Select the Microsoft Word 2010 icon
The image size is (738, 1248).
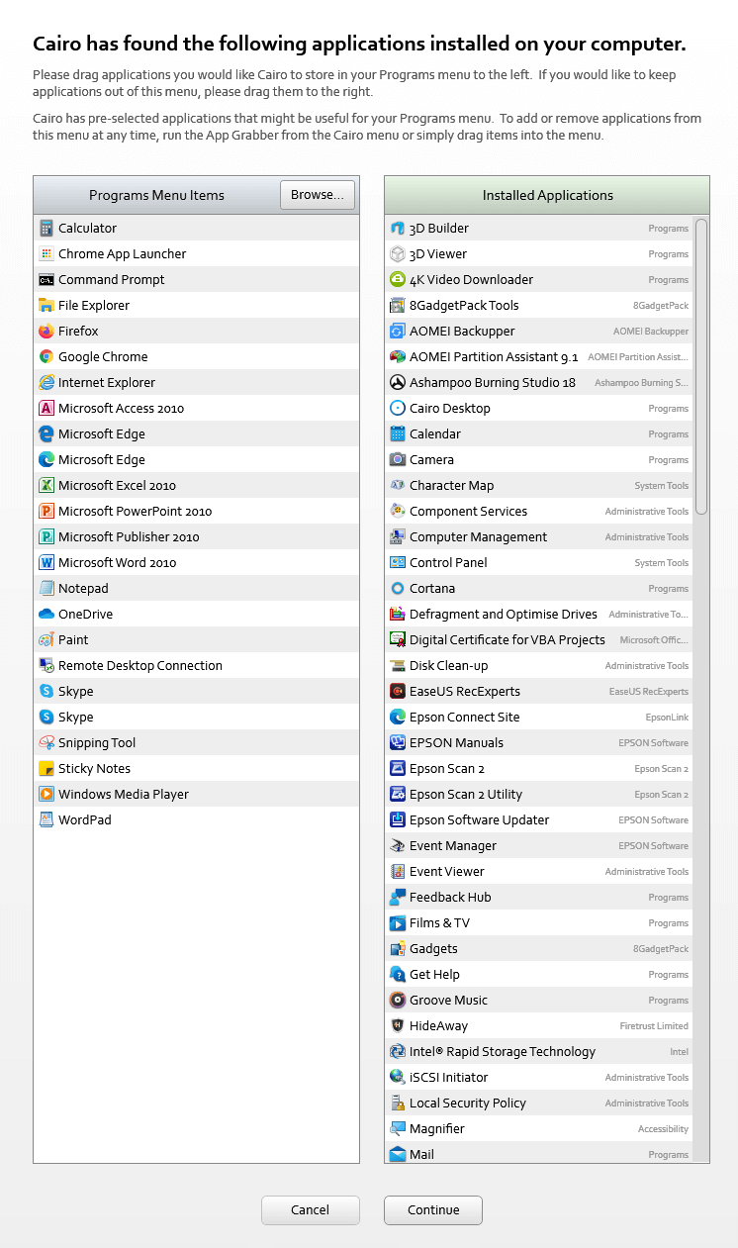46,563
